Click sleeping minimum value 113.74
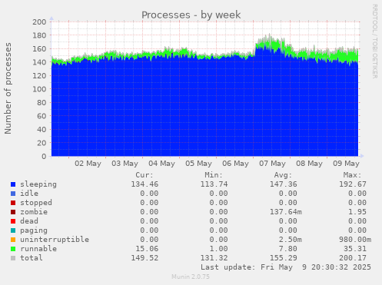 coord(214,184)
